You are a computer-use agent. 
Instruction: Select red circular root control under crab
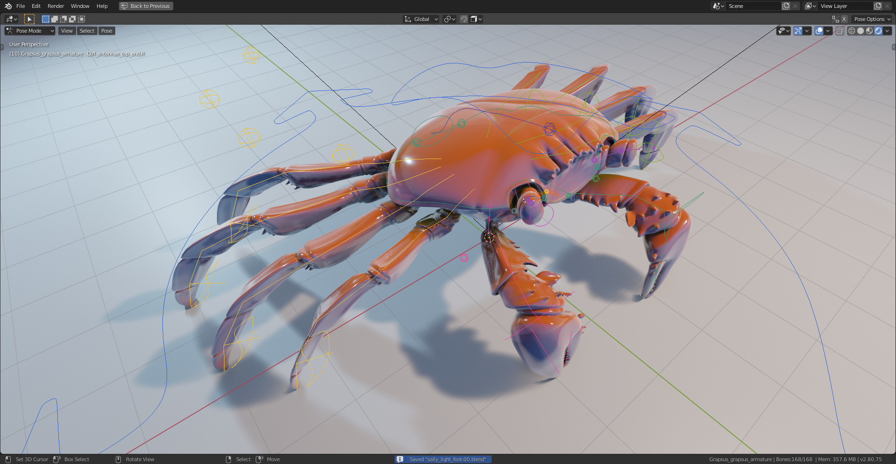(x=489, y=238)
